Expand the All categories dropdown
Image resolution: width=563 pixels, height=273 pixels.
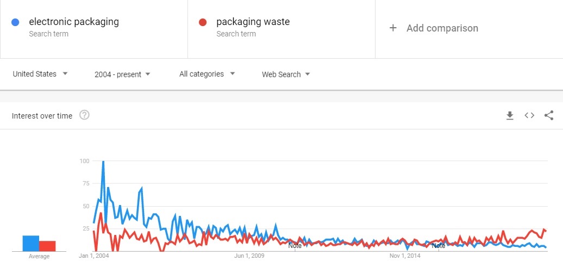207,74
